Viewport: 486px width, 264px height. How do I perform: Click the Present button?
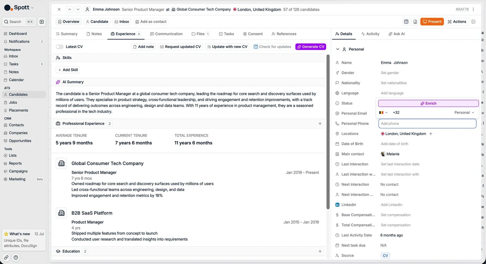coord(432,22)
